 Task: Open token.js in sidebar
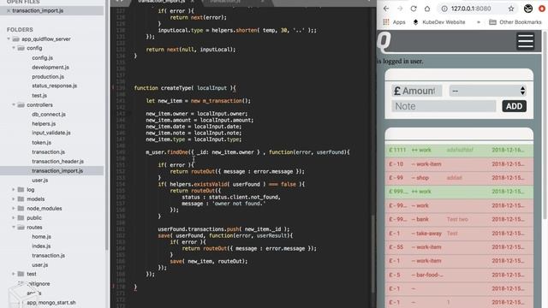pyautogui.click(x=42, y=143)
